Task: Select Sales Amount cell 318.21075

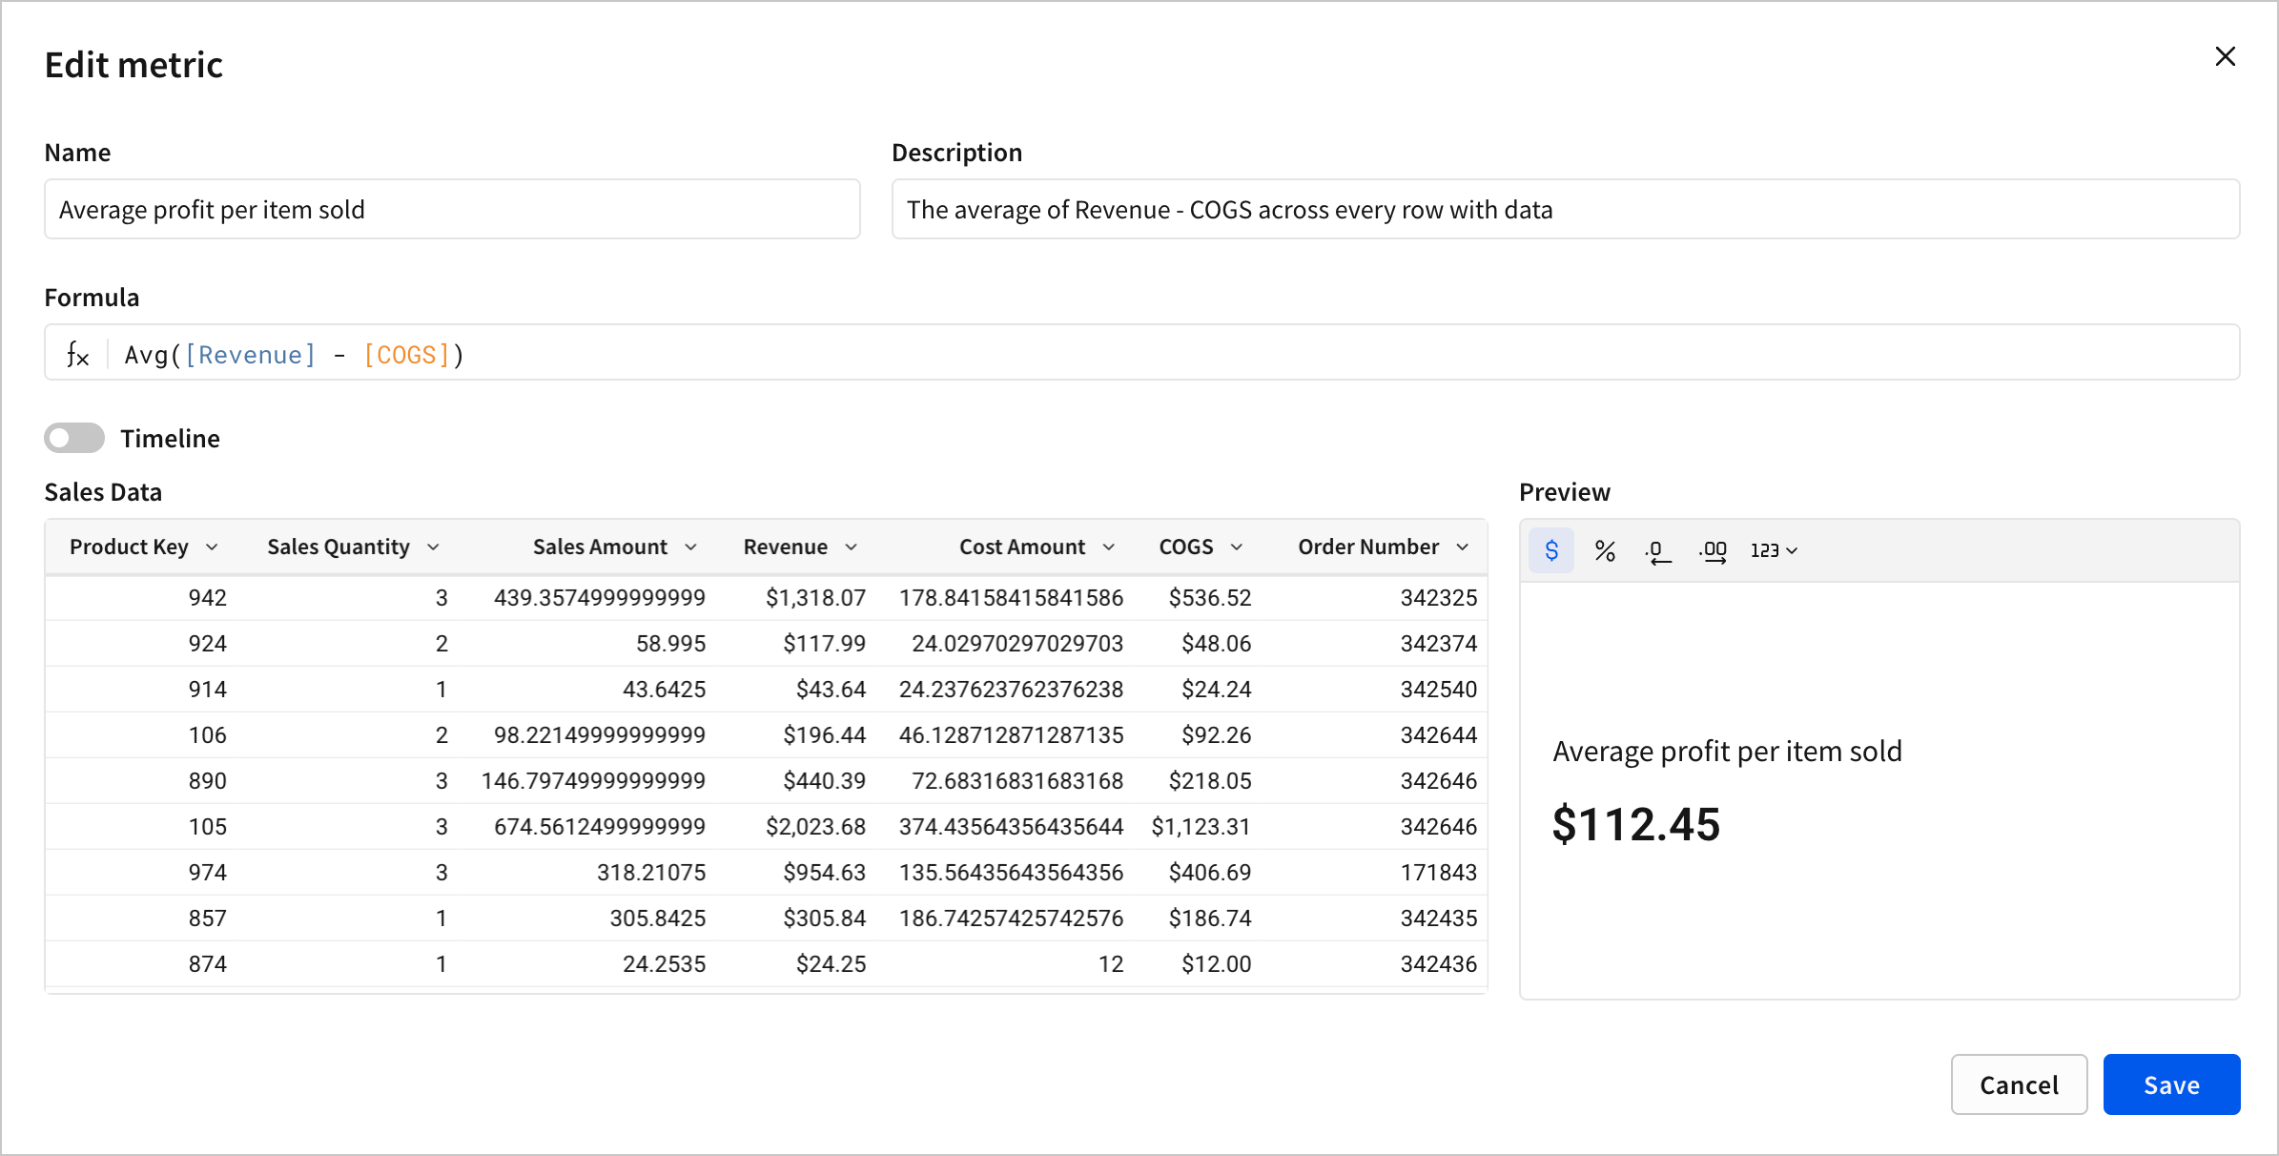Action: click(651, 873)
